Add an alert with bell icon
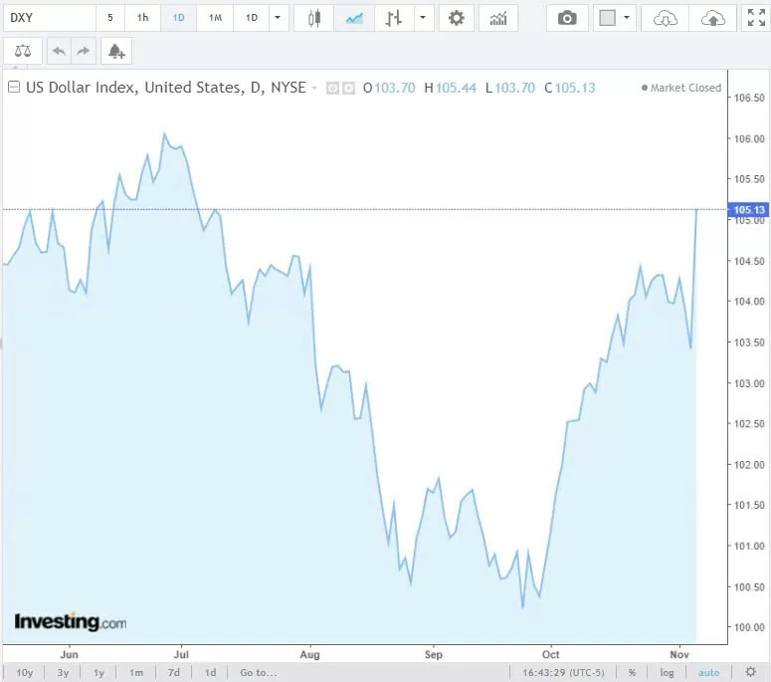This screenshot has height=682, width=771. (116, 51)
